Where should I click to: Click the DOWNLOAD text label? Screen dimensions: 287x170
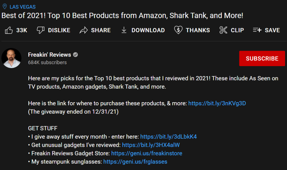(x=148, y=30)
